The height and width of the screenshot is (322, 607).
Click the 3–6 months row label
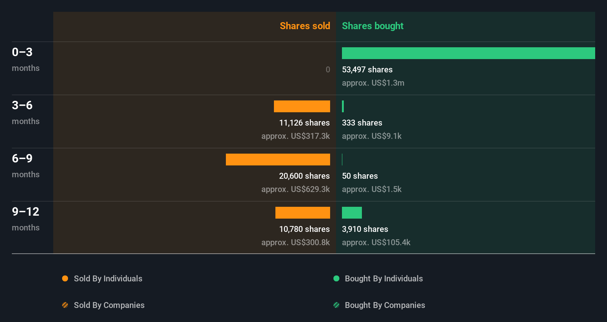[26, 113]
